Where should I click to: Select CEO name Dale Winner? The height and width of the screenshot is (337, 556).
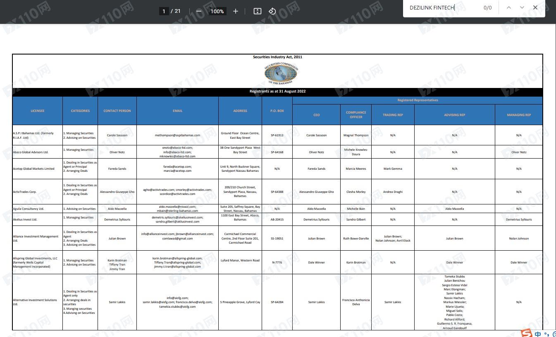(316, 262)
